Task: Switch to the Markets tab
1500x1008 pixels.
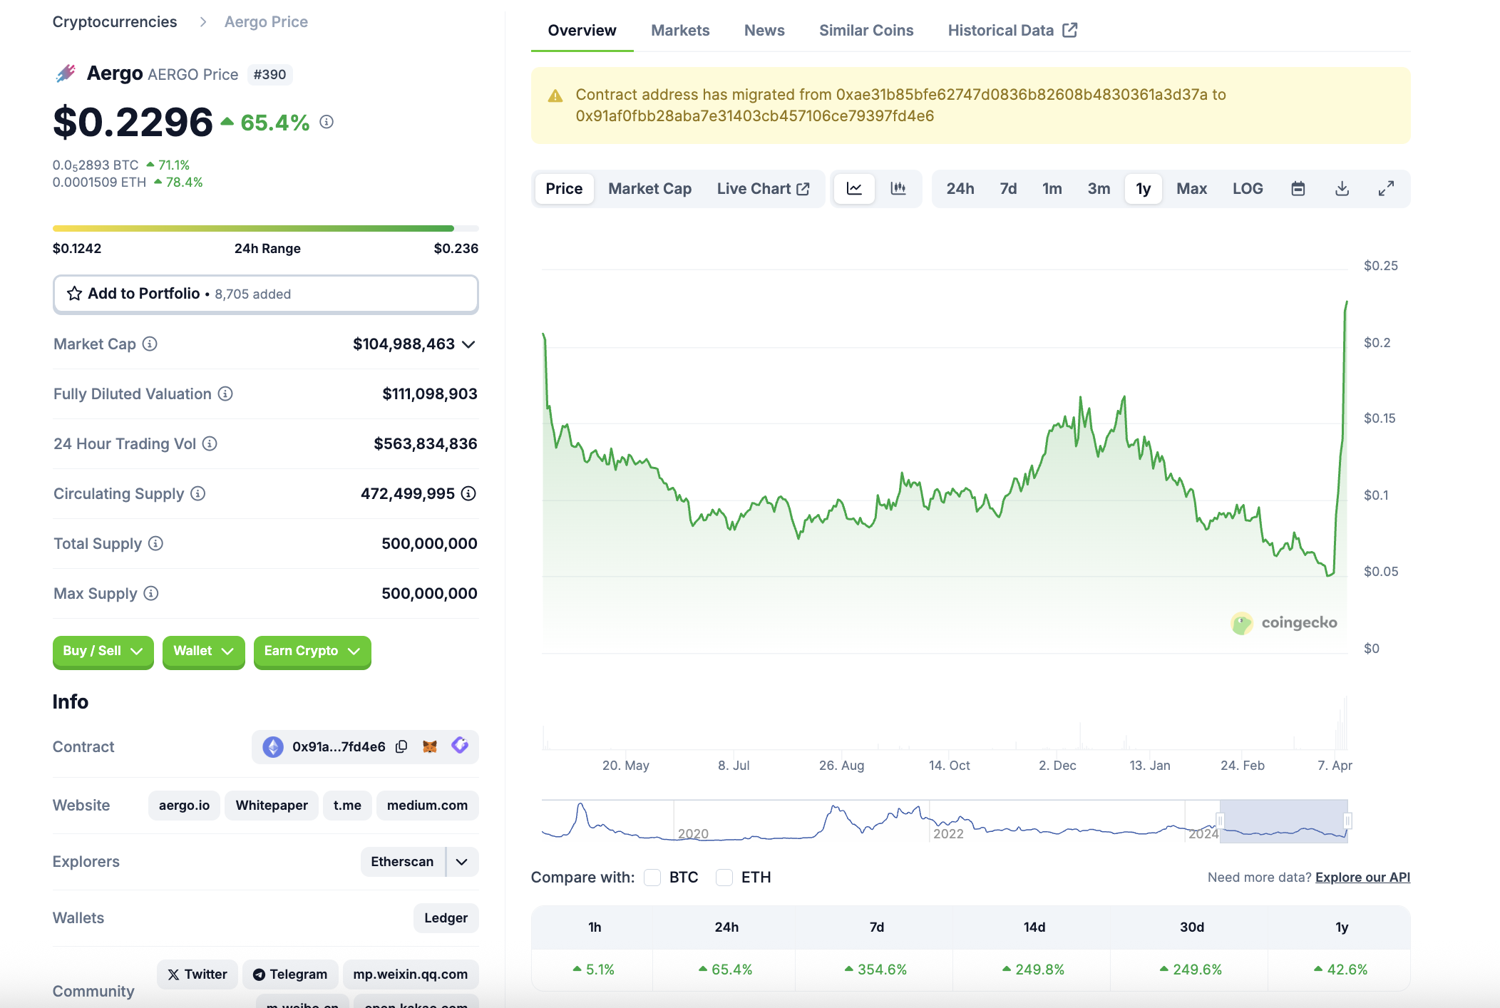Action: (680, 31)
